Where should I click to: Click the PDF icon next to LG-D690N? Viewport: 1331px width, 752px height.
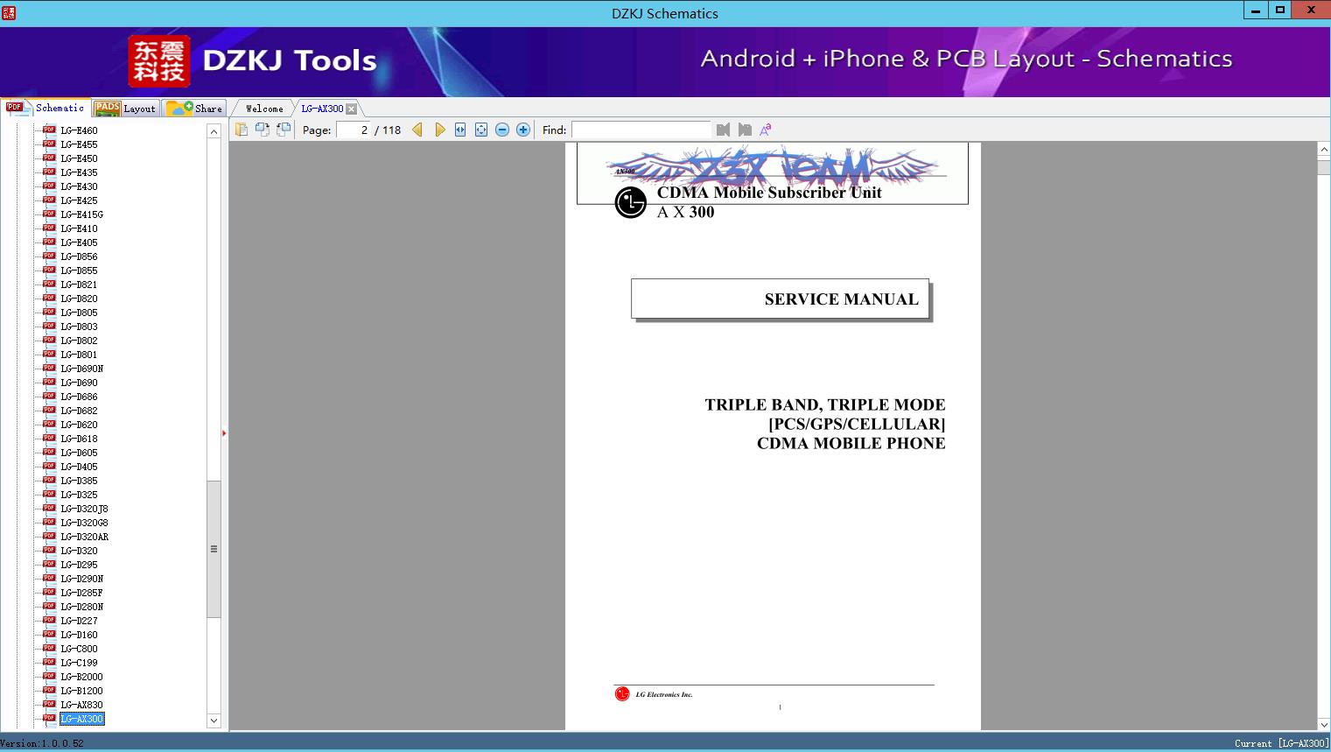tap(49, 368)
